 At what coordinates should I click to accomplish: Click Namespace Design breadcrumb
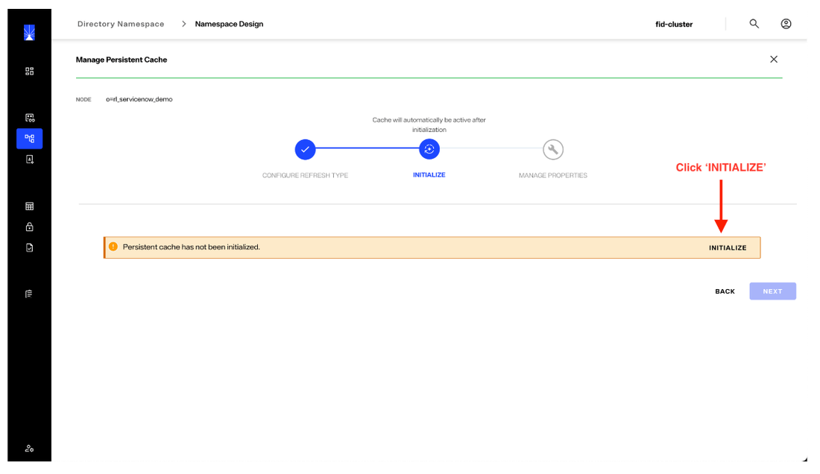(229, 24)
